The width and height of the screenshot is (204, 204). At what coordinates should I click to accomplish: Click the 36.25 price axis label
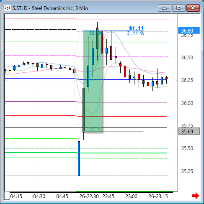187,80
